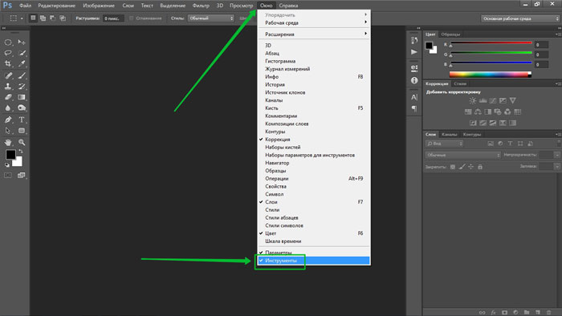
Task: Select the Healing Brush tool
Action: coord(8,75)
